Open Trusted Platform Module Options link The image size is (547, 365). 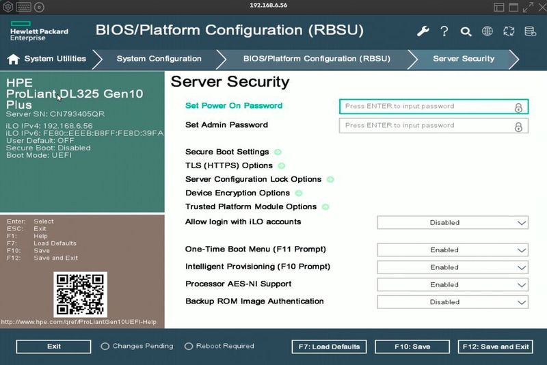(251, 206)
